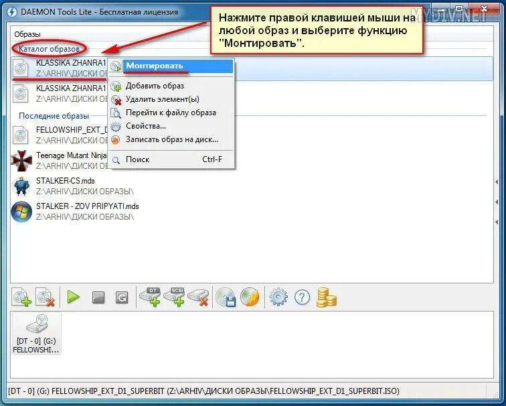Choose Добавить образ in the context menu

[171, 86]
